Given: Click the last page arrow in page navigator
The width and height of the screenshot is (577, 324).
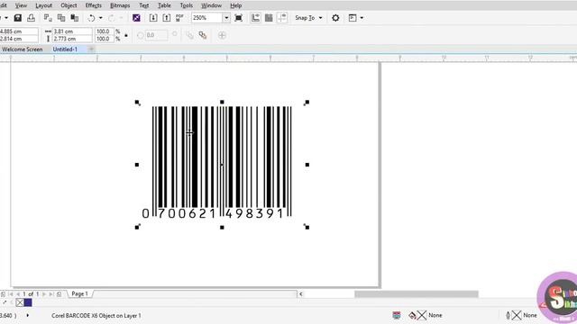Looking at the screenshot, I should (51, 294).
